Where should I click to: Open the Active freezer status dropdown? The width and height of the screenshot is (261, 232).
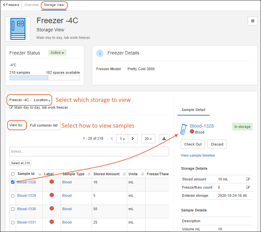coord(57,53)
